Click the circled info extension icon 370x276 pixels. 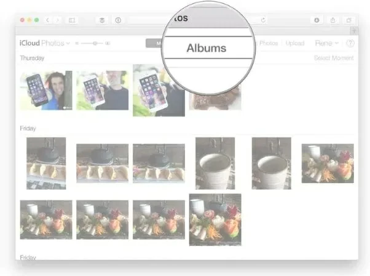(118, 20)
